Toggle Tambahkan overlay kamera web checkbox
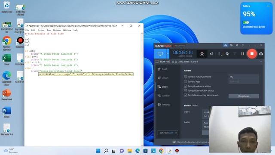The height and width of the screenshot is (155, 275). click(185, 95)
